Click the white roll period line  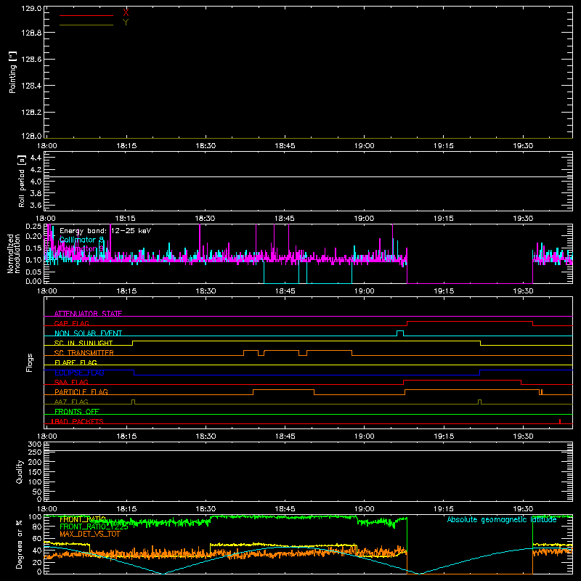pyautogui.click(x=308, y=176)
